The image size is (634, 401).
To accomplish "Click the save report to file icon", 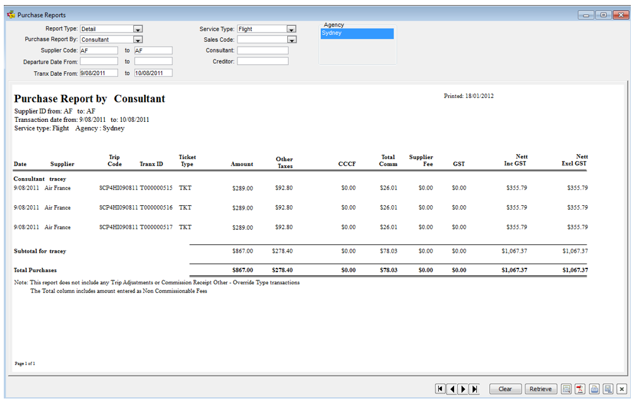I will pyautogui.click(x=607, y=388).
